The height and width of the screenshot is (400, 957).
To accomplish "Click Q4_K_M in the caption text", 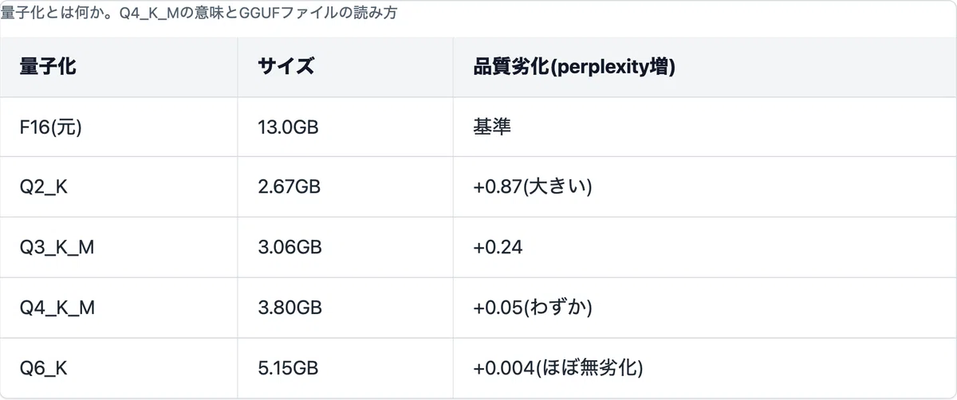I will coord(152,14).
